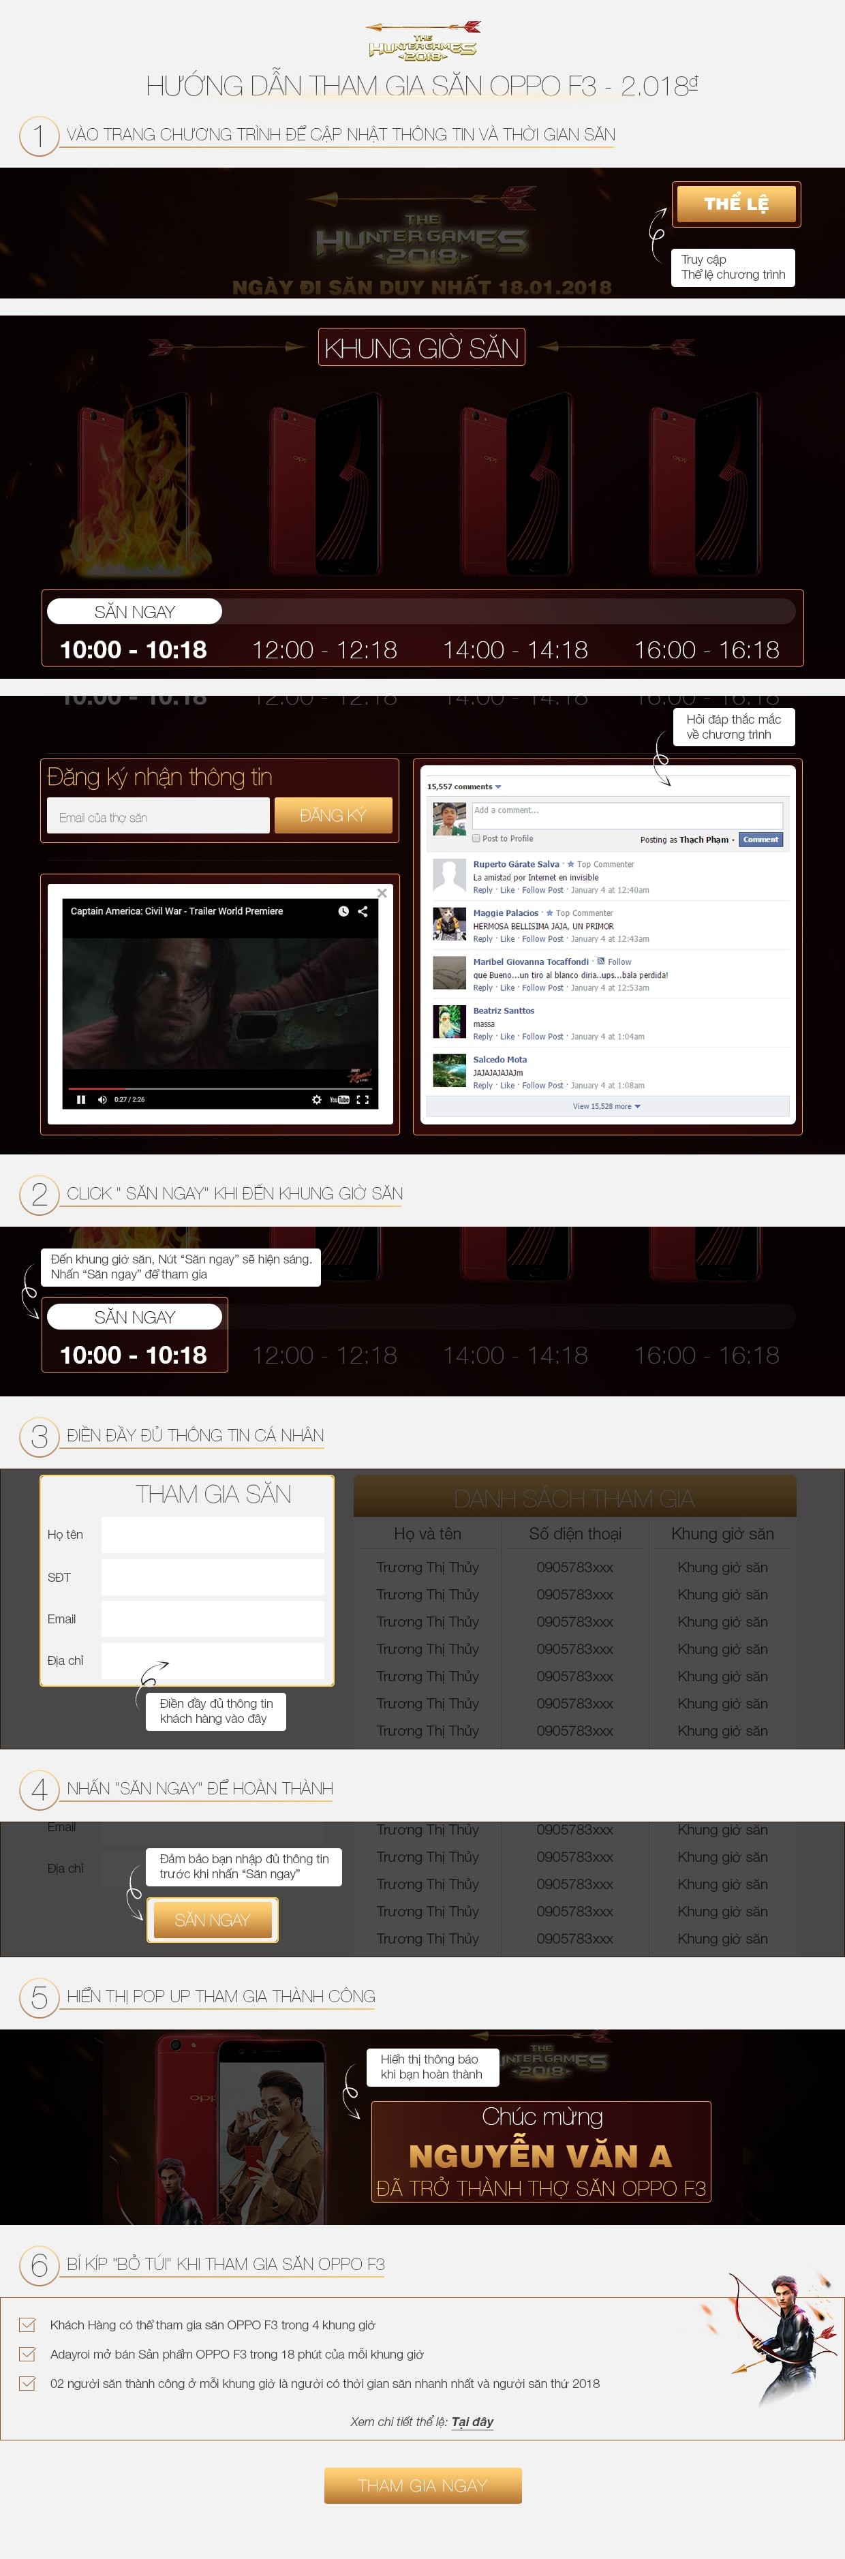Click Reply under Ruperto Gárate Salva's comment

click(482, 890)
